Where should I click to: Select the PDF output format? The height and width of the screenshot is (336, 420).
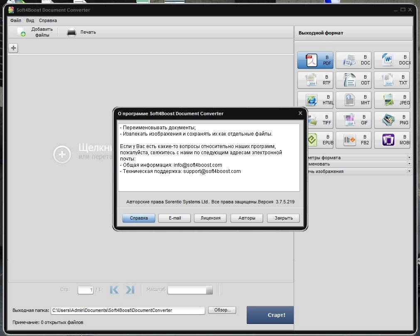pyautogui.click(x=315, y=60)
